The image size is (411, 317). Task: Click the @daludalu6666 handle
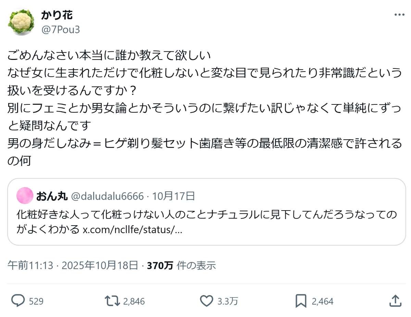click(107, 196)
